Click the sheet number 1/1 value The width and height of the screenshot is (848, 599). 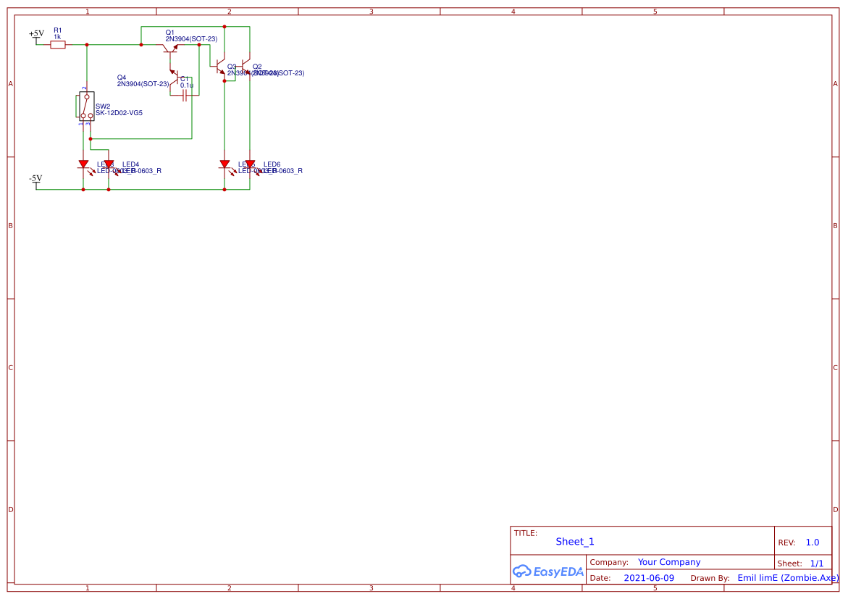(816, 563)
